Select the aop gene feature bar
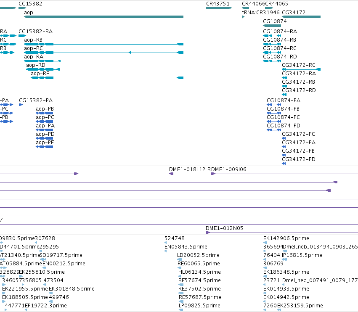 pyautogui.click(x=103, y=17)
